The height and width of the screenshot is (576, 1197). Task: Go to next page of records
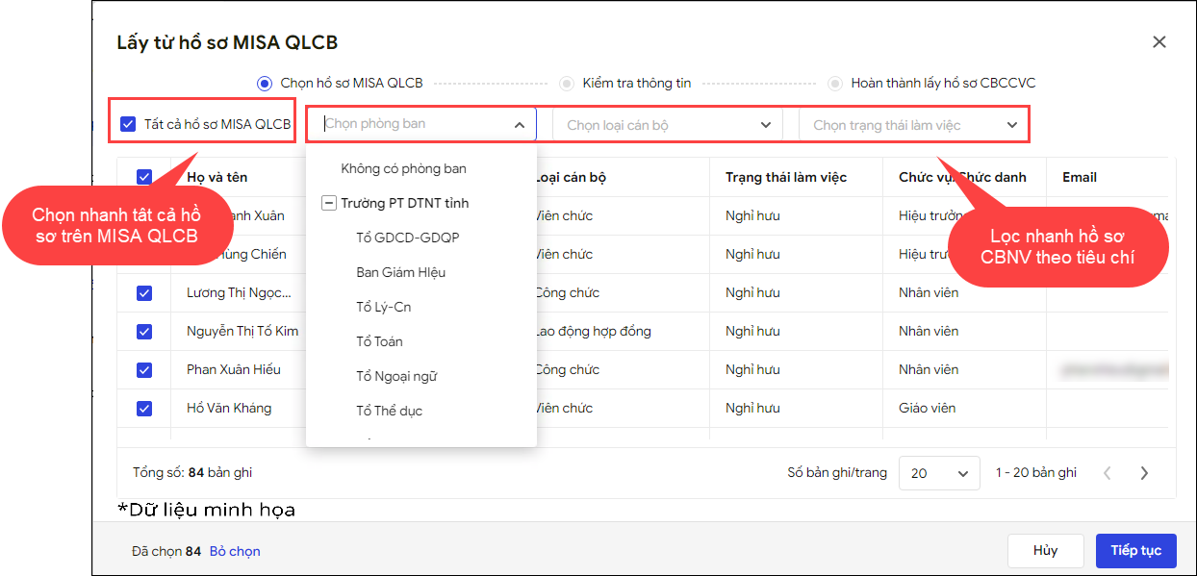pos(1144,473)
